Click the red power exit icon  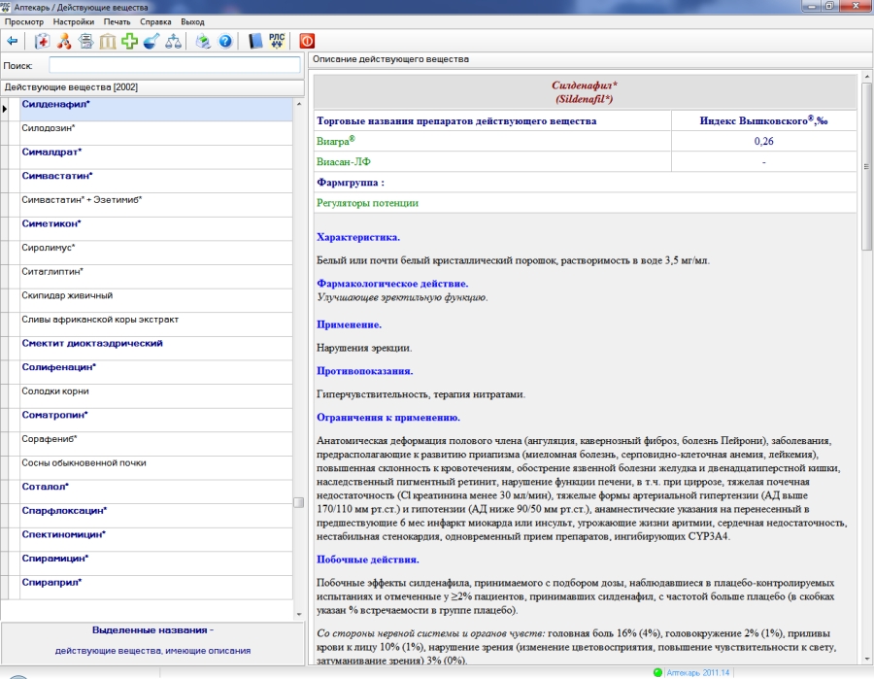(x=307, y=41)
